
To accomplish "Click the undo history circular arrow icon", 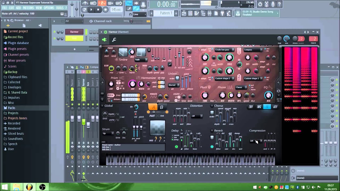I will click(260, 4).
